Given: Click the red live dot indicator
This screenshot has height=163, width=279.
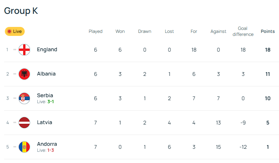Looking at the screenshot, I should [x=9, y=31].
